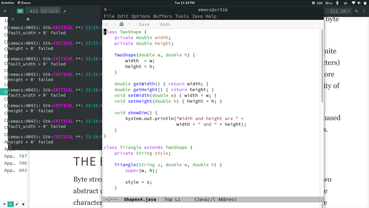Image resolution: width=369 pixels, height=208 pixels.
Task: Open the search magnifier icon in Emacs toolbar
Action: [x=202, y=24]
